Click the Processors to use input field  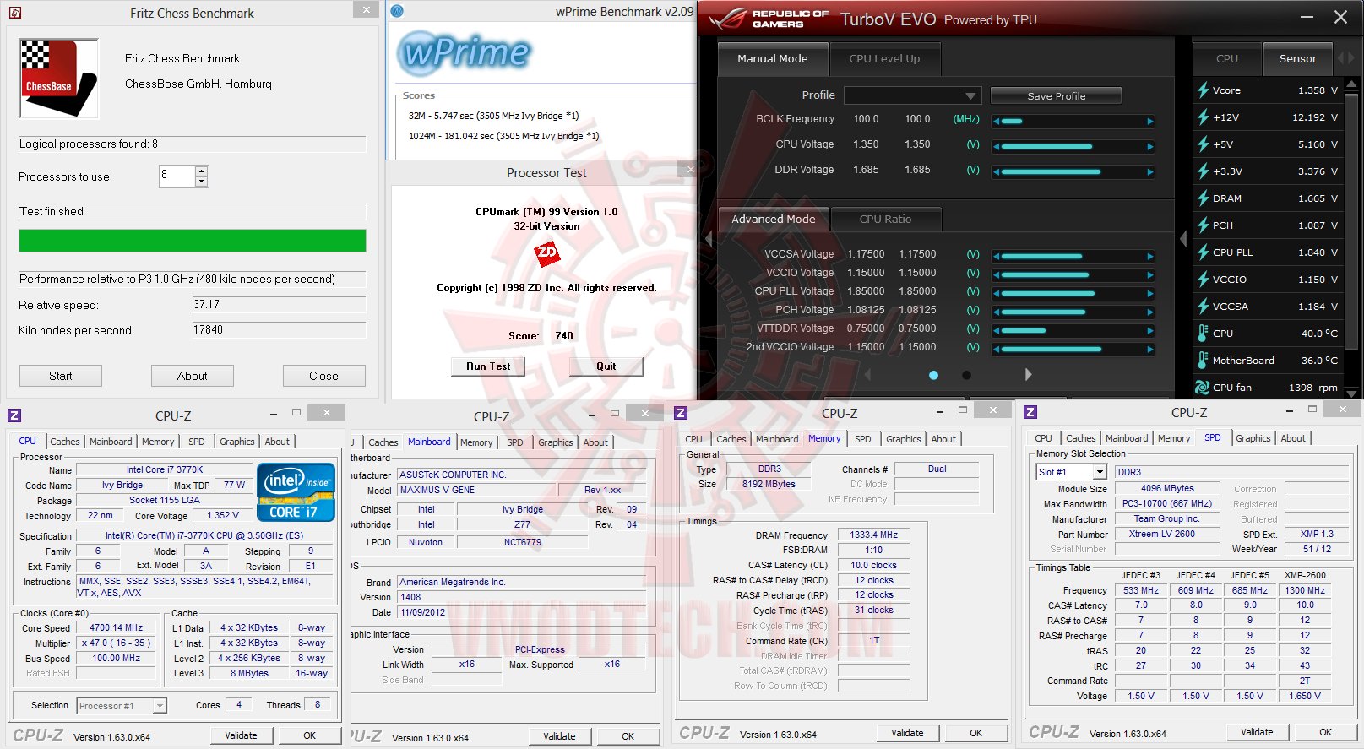pos(177,176)
